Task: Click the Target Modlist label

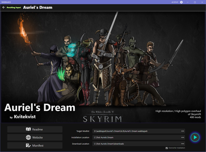Action: coord(83,131)
